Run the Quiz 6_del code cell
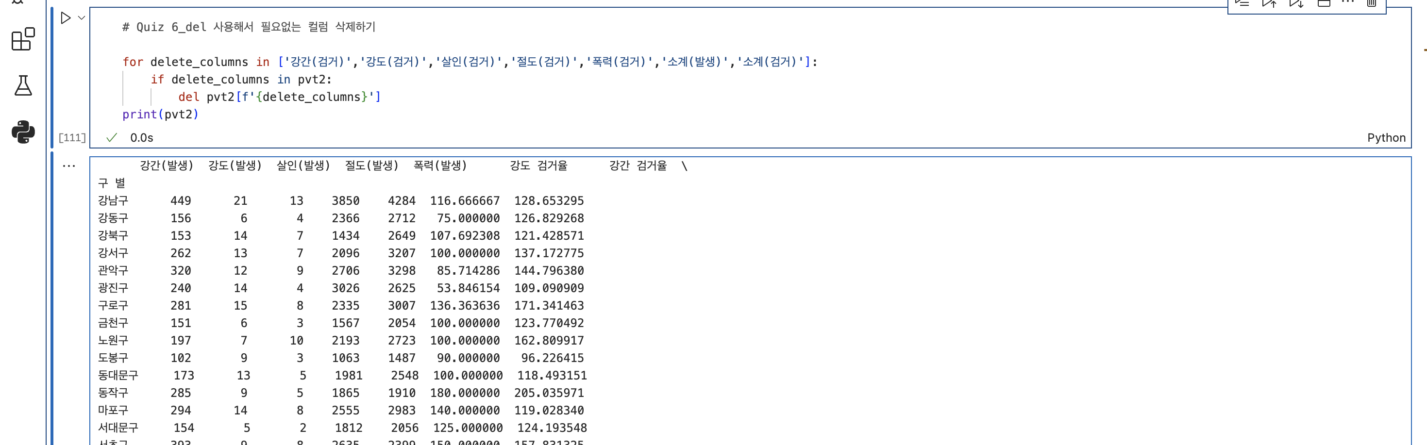 pos(66,18)
